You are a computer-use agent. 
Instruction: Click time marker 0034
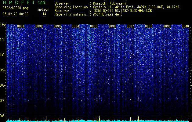tap(75, 26)
